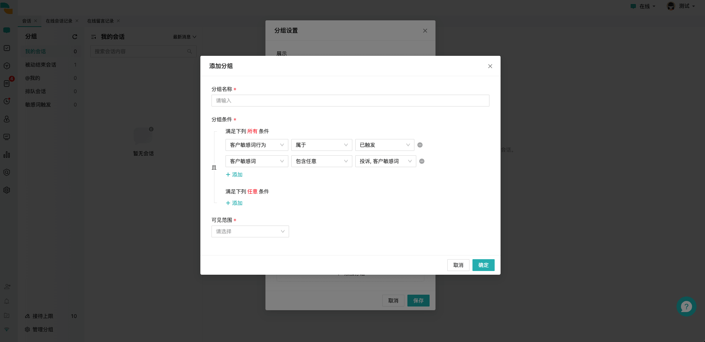Open the help question mark bubble

click(x=687, y=307)
